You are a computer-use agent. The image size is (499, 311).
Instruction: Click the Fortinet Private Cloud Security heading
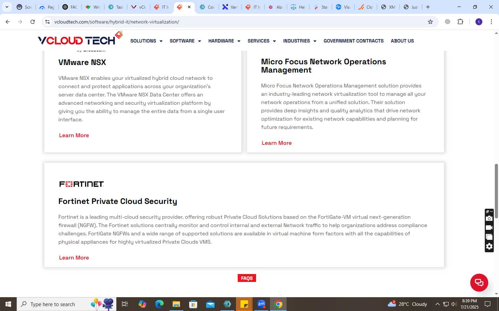coord(118,201)
